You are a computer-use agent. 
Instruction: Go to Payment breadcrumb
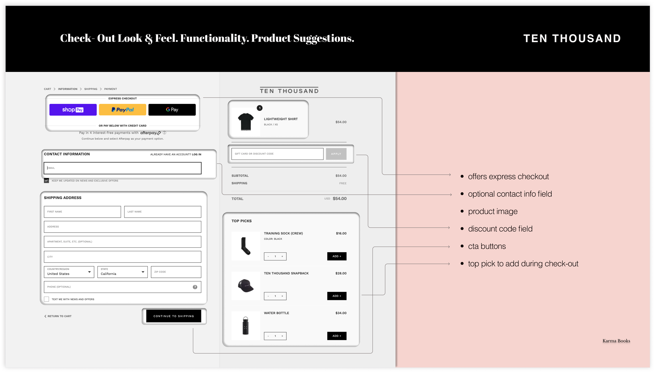coord(111,89)
